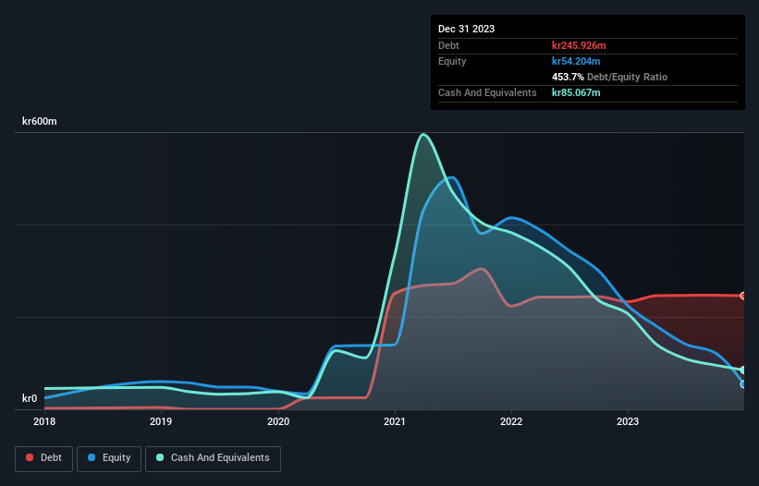Screen dimensions: 759x486
Task: Click the kr0 y-axis label
Action: coord(30,398)
